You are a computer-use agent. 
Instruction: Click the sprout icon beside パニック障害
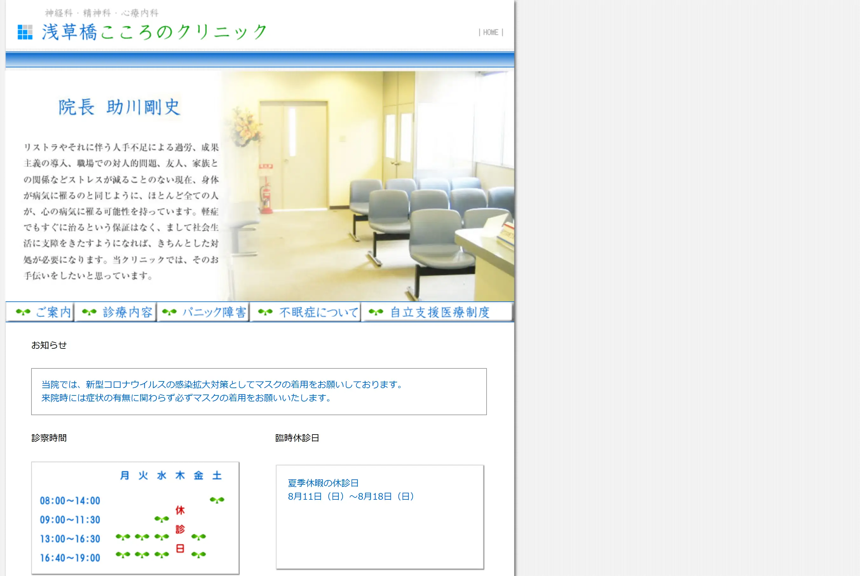point(170,312)
